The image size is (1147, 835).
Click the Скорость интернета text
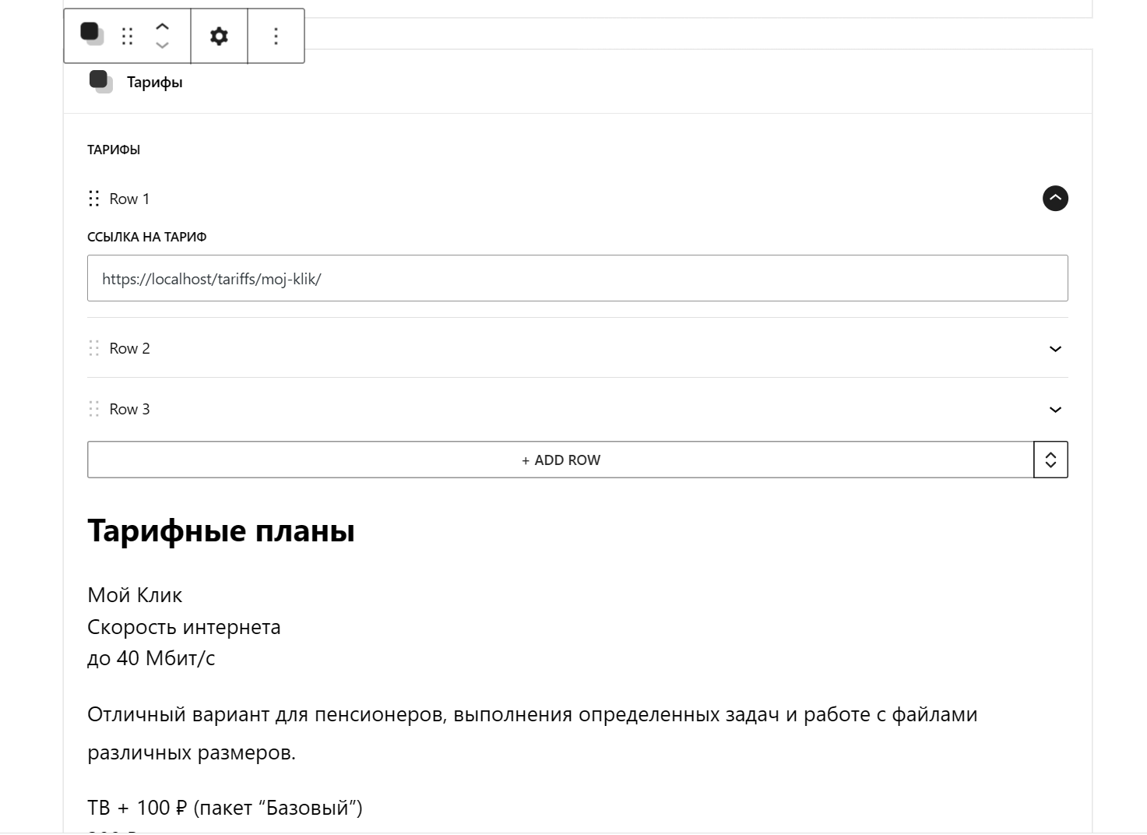pos(184,627)
